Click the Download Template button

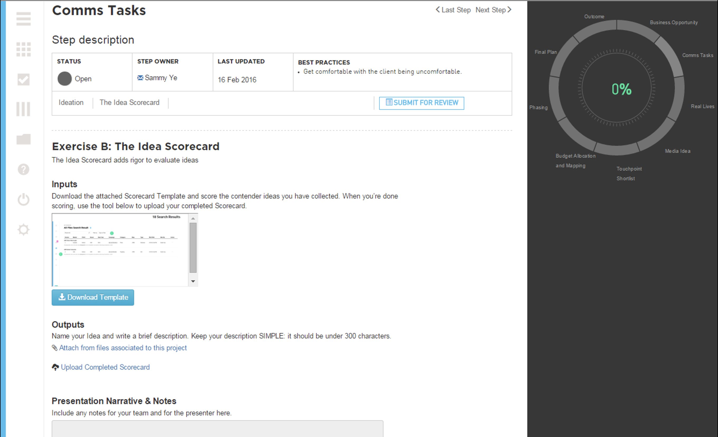tap(93, 297)
